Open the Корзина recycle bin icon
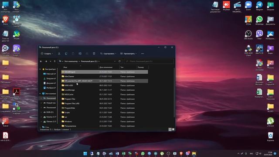The width and height of the screenshot is (279, 157). [x=270, y=137]
